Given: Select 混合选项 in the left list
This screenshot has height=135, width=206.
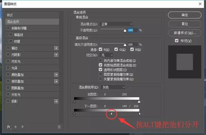Looking at the screenshot, I should coord(32,22).
